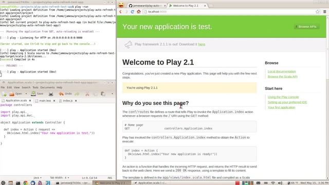
Task: Close the jamesward/play-auto GitHub tab
Action: pos(165,6)
